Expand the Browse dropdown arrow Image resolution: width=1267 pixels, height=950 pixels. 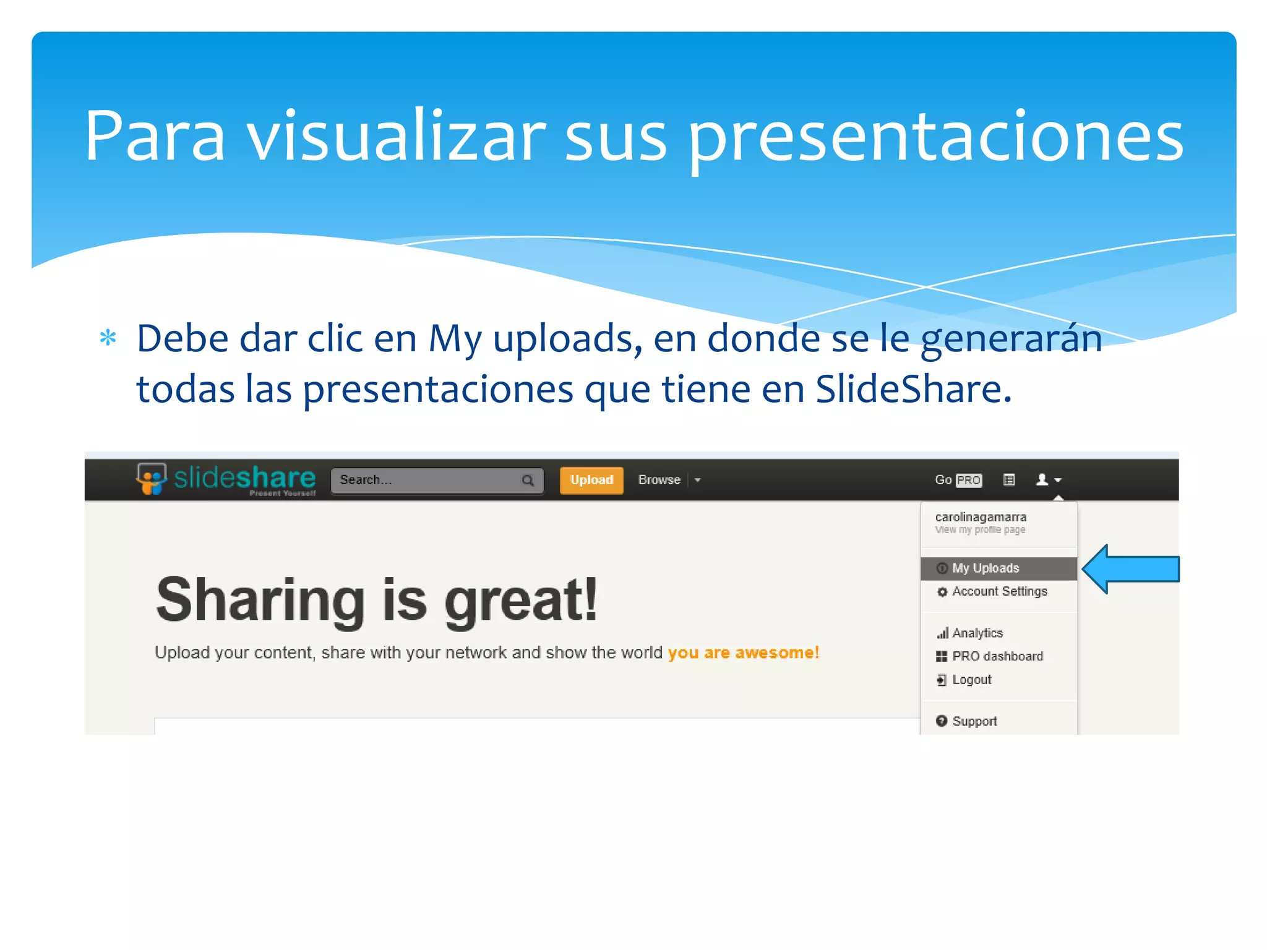click(x=697, y=480)
